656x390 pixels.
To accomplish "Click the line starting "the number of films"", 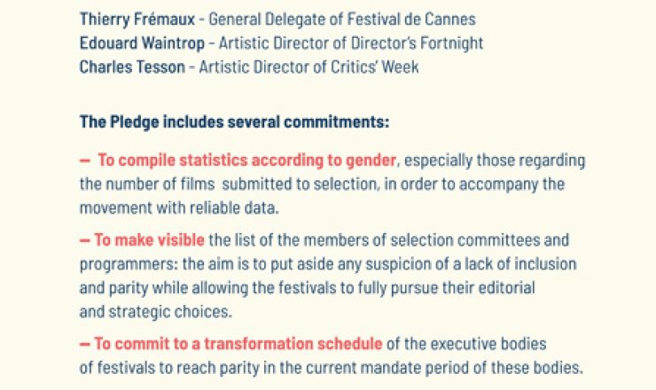I will [322, 184].
